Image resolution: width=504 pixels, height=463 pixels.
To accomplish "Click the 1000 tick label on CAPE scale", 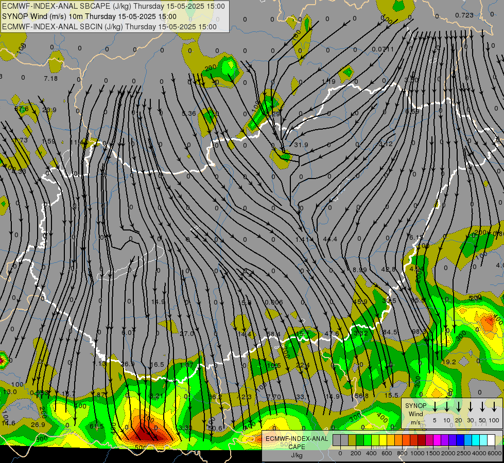I will (x=417, y=453).
